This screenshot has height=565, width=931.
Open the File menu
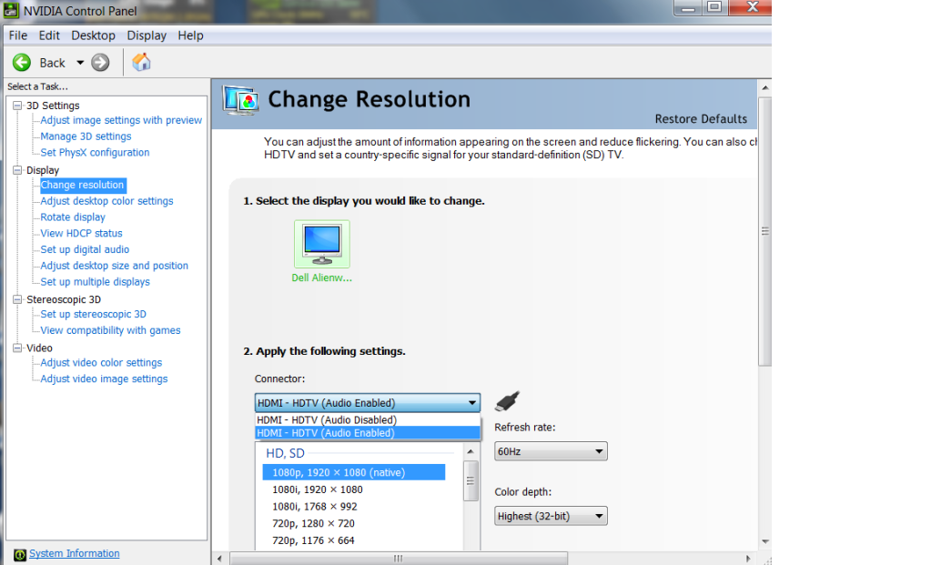click(18, 35)
